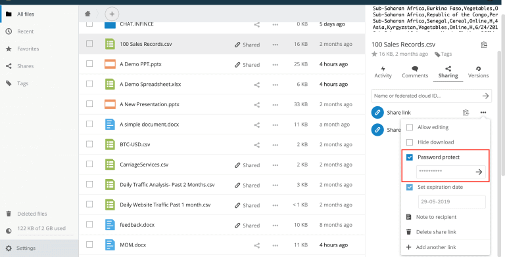The width and height of the screenshot is (505, 257).
Task: Select checkbox for 100 Sales Records.csv
Action: click(x=89, y=44)
